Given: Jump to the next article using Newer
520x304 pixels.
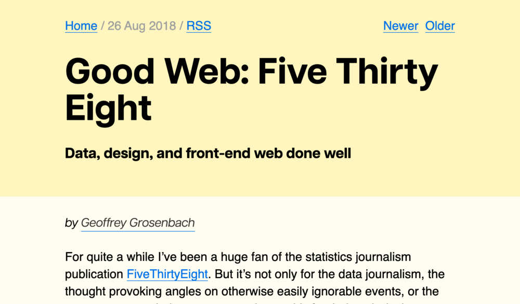Looking at the screenshot, I should (x=400, y=26).
